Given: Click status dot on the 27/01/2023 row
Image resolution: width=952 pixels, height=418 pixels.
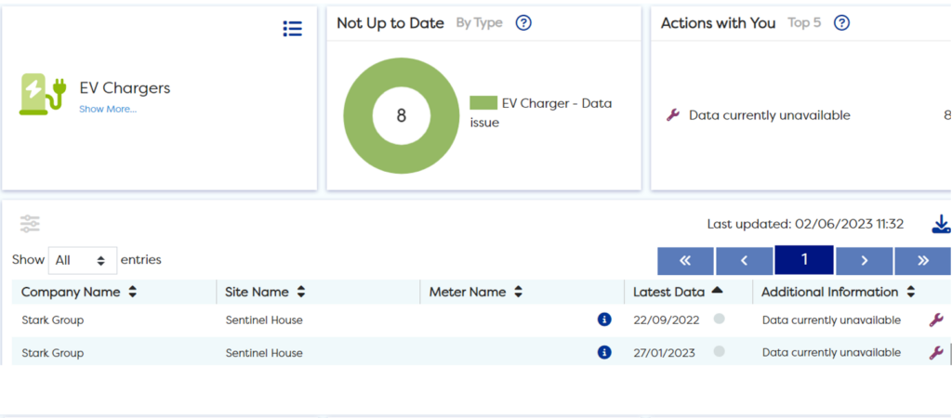Looking at the screenshot, I should pos(719,351).
